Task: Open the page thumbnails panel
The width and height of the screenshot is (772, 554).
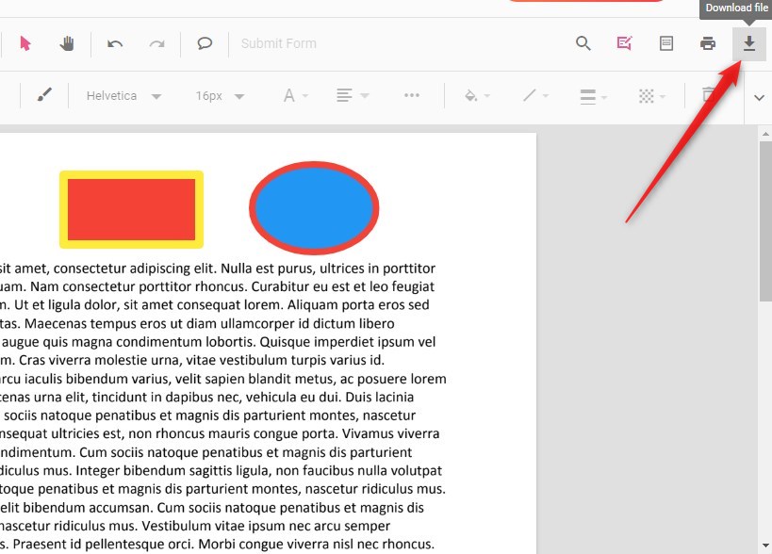Action: 666,43
